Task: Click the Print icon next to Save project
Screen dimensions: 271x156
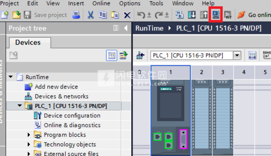Action: [76, 15]
